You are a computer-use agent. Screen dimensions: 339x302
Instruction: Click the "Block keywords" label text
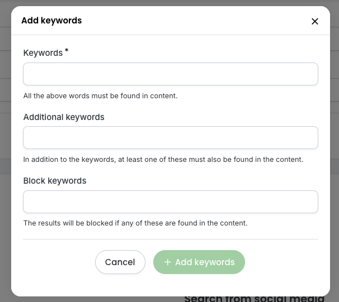coord(55,181)
